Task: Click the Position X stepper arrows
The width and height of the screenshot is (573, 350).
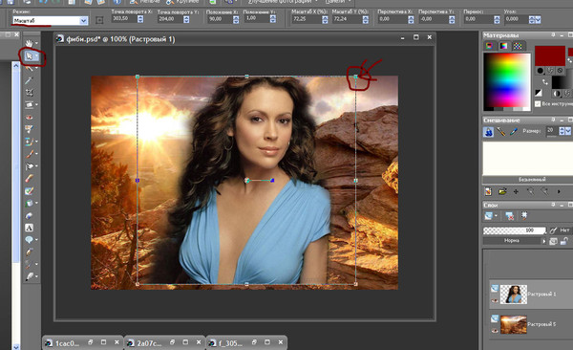Action: pyautogui.click(x=236, y=19)
